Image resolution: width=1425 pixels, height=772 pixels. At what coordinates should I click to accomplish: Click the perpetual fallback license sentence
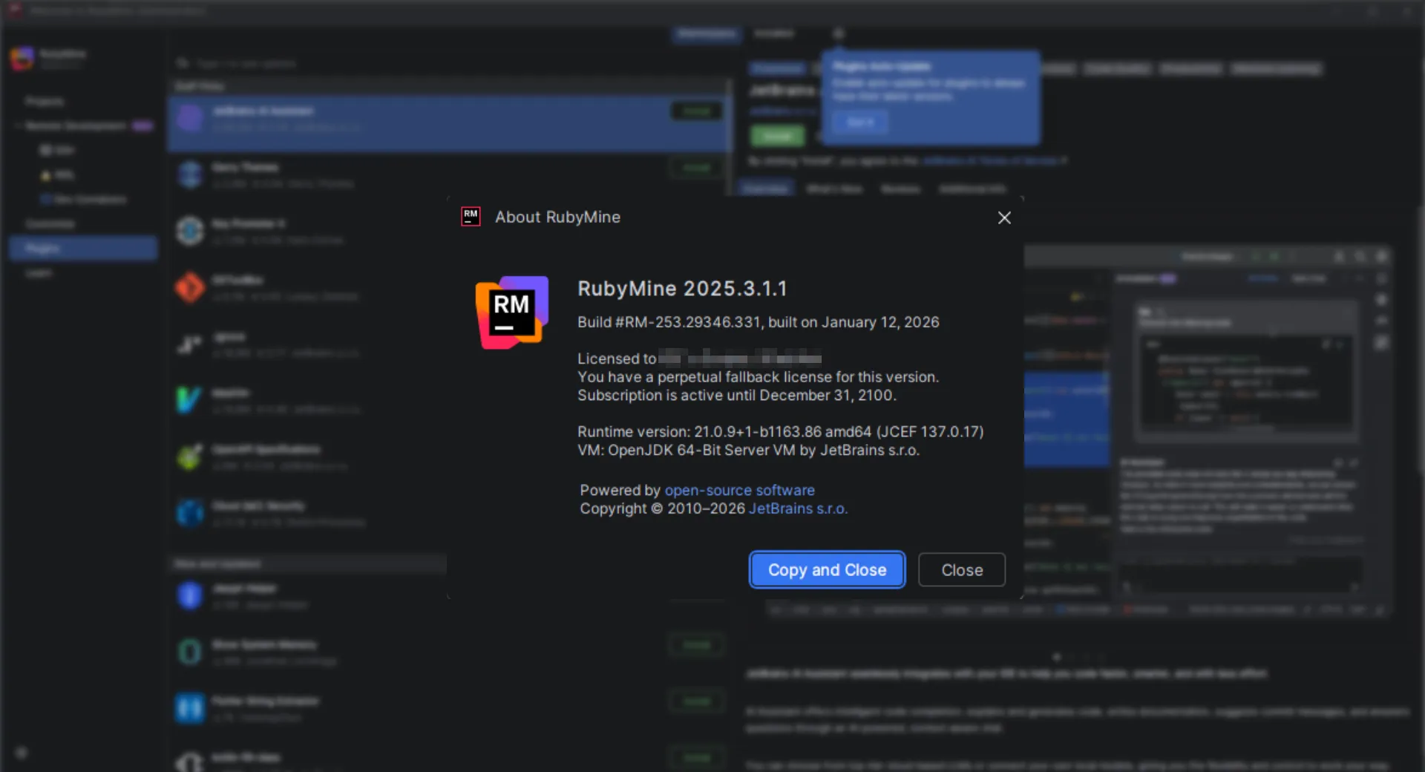point(758,377)
